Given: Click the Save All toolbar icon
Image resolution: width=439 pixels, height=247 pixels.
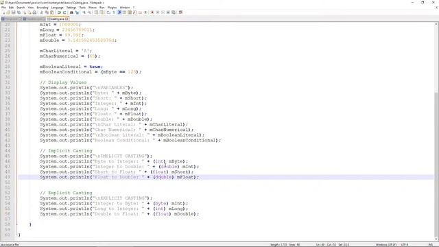Looking at the screenshot, I should (19, 12).
